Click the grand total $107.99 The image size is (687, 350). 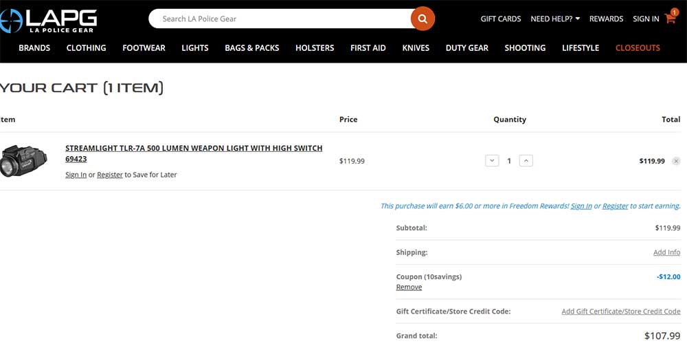[x=662, y=336]
